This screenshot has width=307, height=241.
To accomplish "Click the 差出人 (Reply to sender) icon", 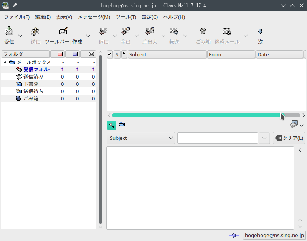I will 150,31.
